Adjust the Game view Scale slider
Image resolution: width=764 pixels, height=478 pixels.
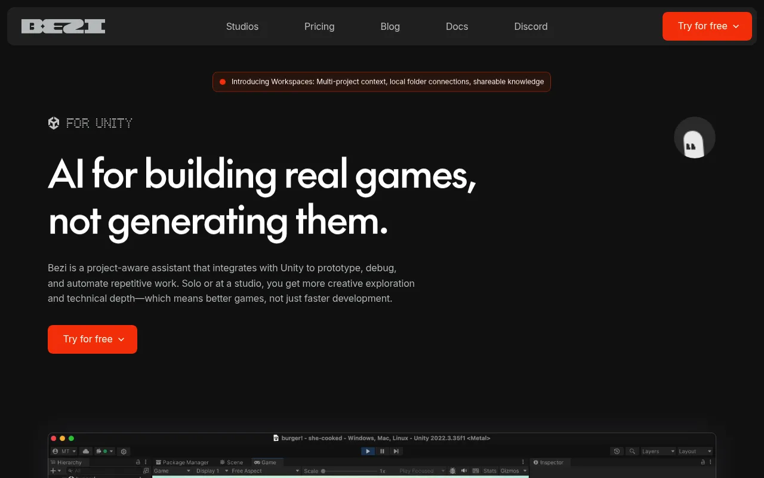(x=350, y=471)
